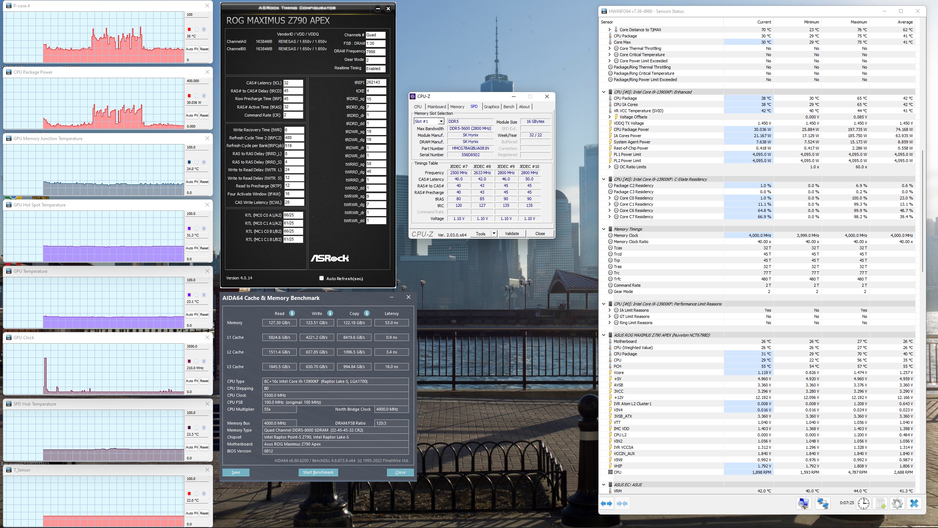
Task: Click the T_Sensor graph window icon
Action: (x=9, y=470)
